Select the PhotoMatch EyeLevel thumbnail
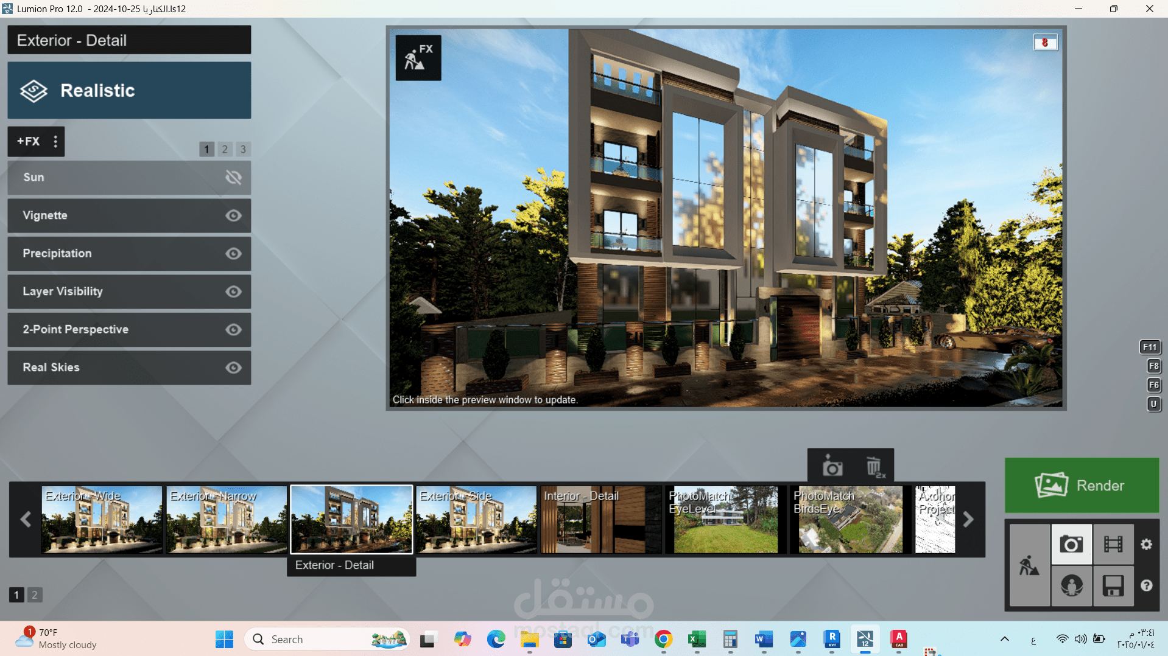The width and height of the screenshot is (1168, 656). point(725,519)
